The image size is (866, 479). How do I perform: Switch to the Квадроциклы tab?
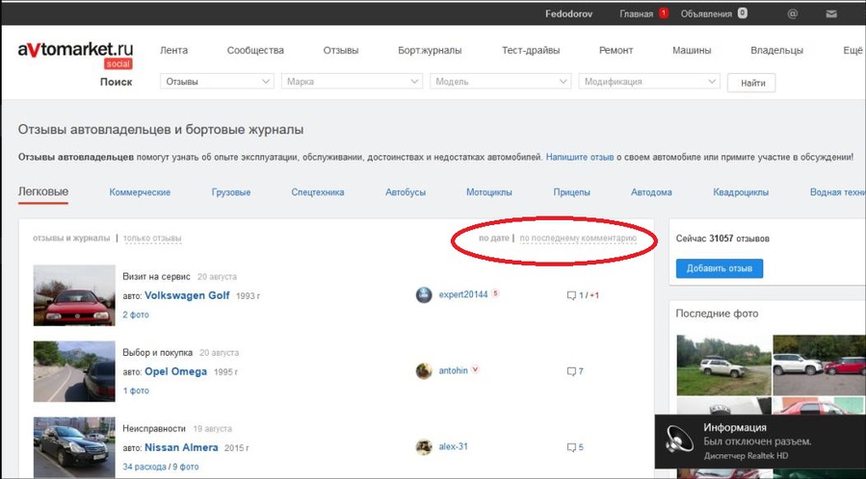pos(741,192)
